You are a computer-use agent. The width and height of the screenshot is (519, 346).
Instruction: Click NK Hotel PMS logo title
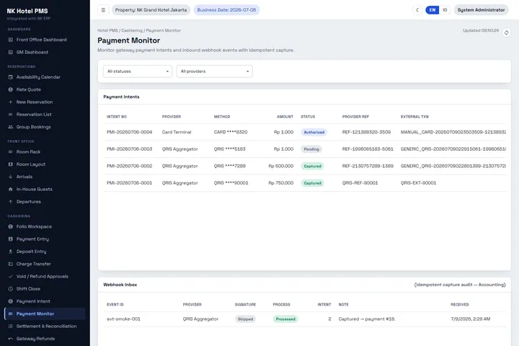pos(27,11)
